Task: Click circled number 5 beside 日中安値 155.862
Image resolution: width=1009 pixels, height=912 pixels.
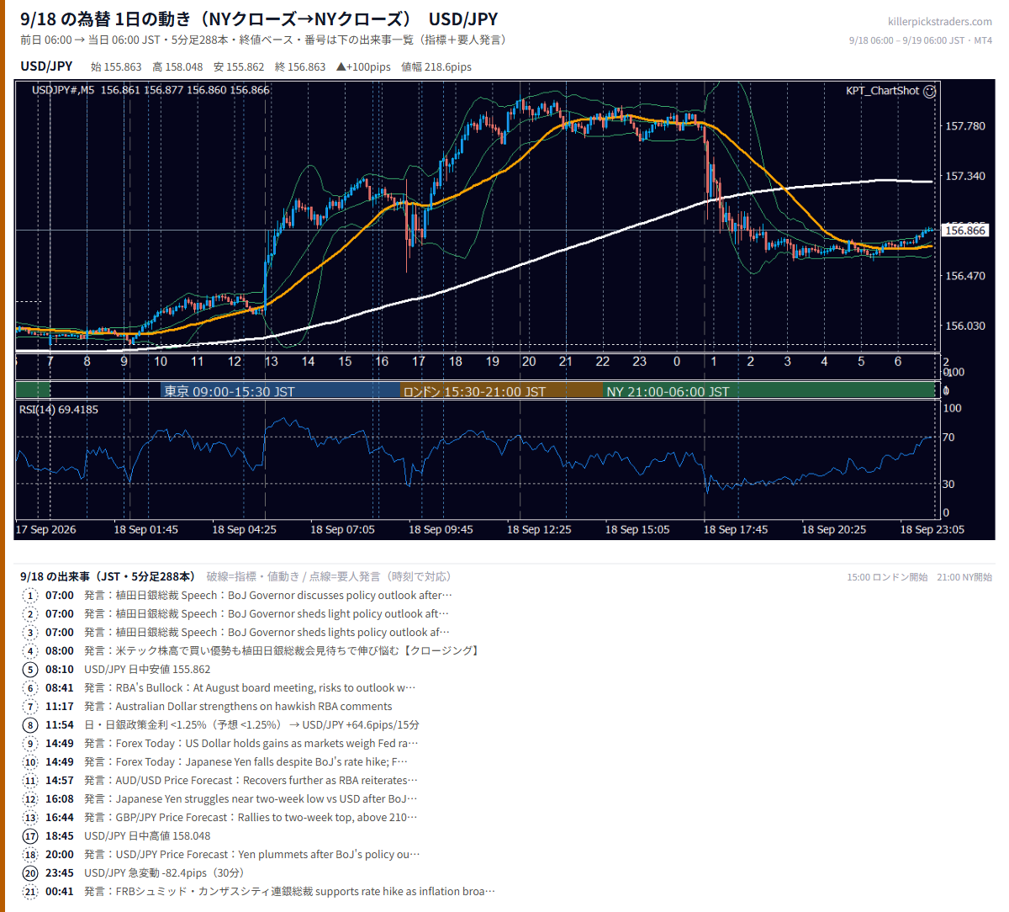Action: [x=30, y=670]
